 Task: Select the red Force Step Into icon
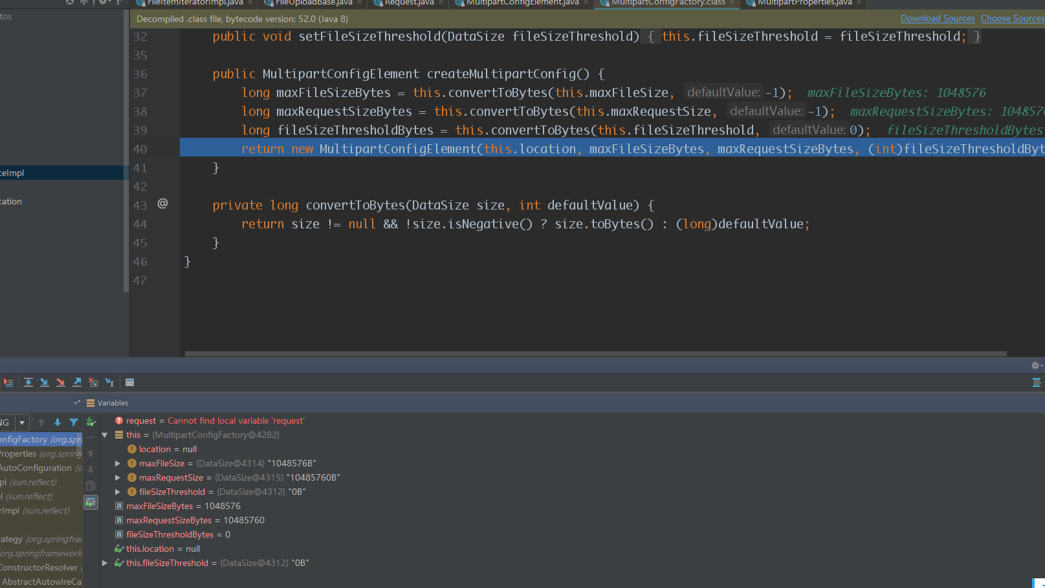click(60, 382)
